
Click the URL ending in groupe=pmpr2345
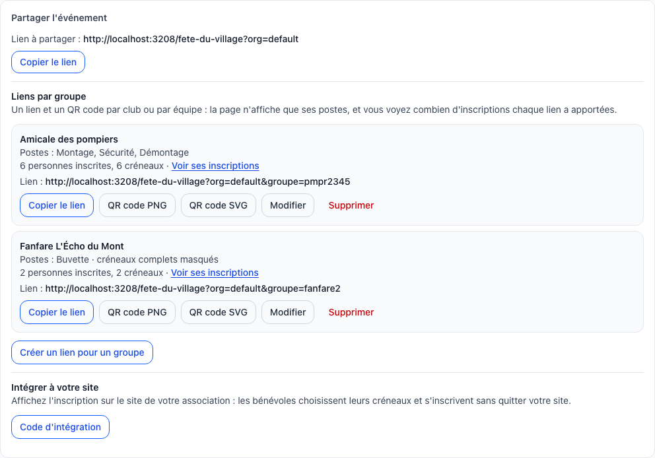tap(197, 181)
